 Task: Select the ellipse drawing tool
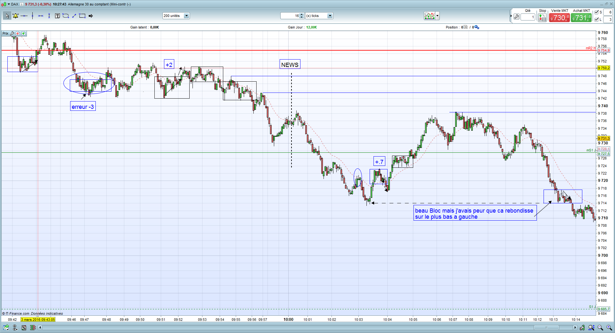(x=66, y=16)
